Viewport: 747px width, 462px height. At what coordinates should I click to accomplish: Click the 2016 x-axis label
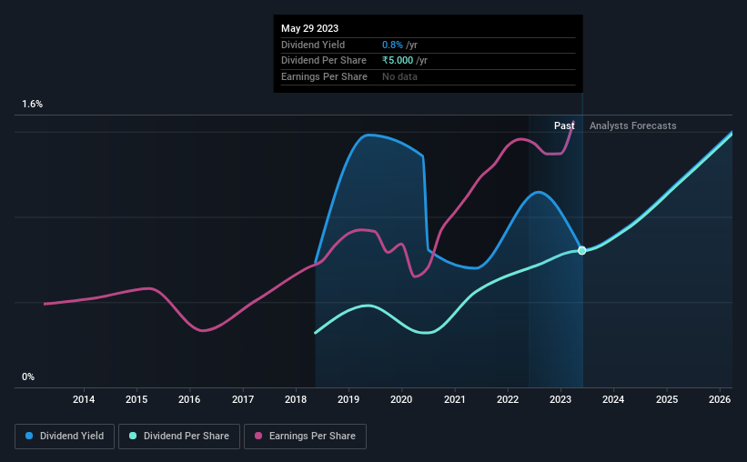coord(189,399)
